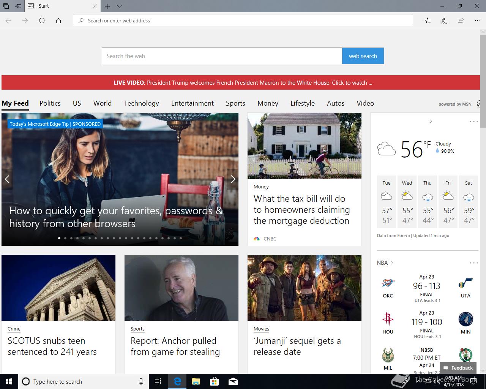Open the Lifestyle tab
This screenshot has width=486, height=389.
[x=303, y=103]
